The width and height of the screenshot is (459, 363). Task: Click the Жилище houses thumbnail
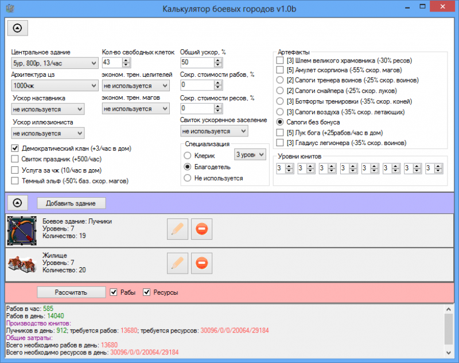click(22, 263)
